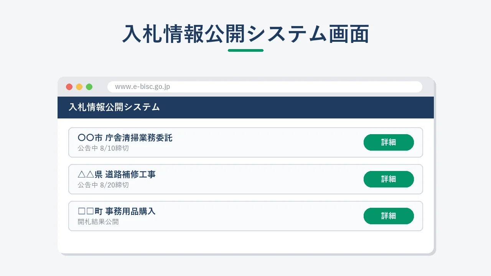Screen dimensions: 491x276
Task: Click the 入札情報公開システム画面 main heading
Action: [245, 34]
